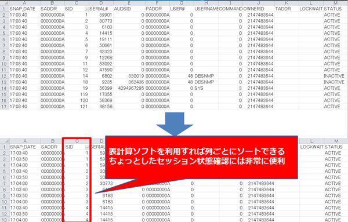Image resolution: width=348 pixels, height=222 pixels.
Task: Select serial number cell 6802
Action: 101,76
